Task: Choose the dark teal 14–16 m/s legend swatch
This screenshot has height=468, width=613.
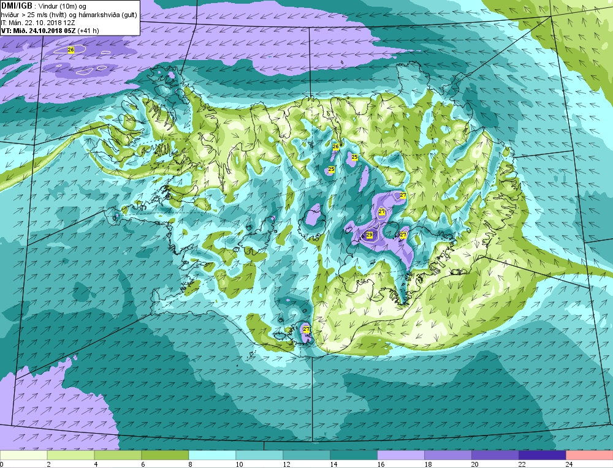Action: [354, 455]
